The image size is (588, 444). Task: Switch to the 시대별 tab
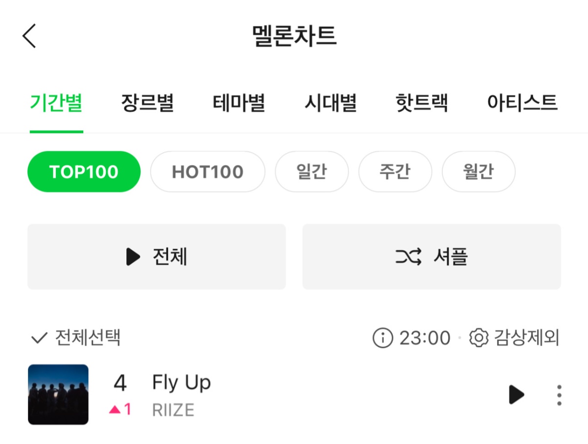point(330,103)
